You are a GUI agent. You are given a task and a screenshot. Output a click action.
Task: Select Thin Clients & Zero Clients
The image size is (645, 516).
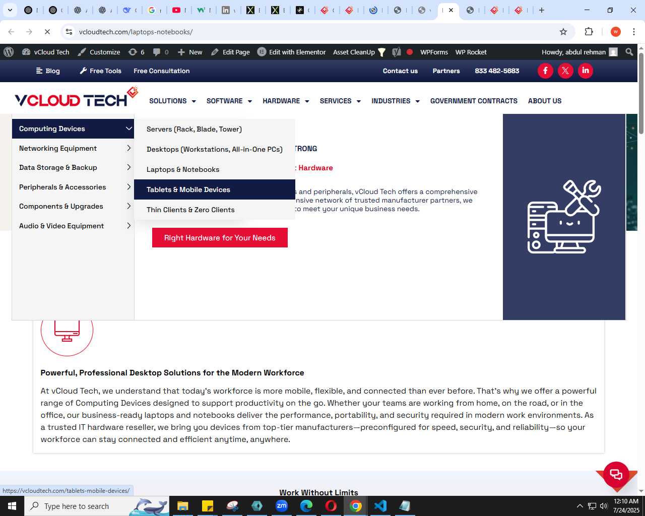[215, 210]
